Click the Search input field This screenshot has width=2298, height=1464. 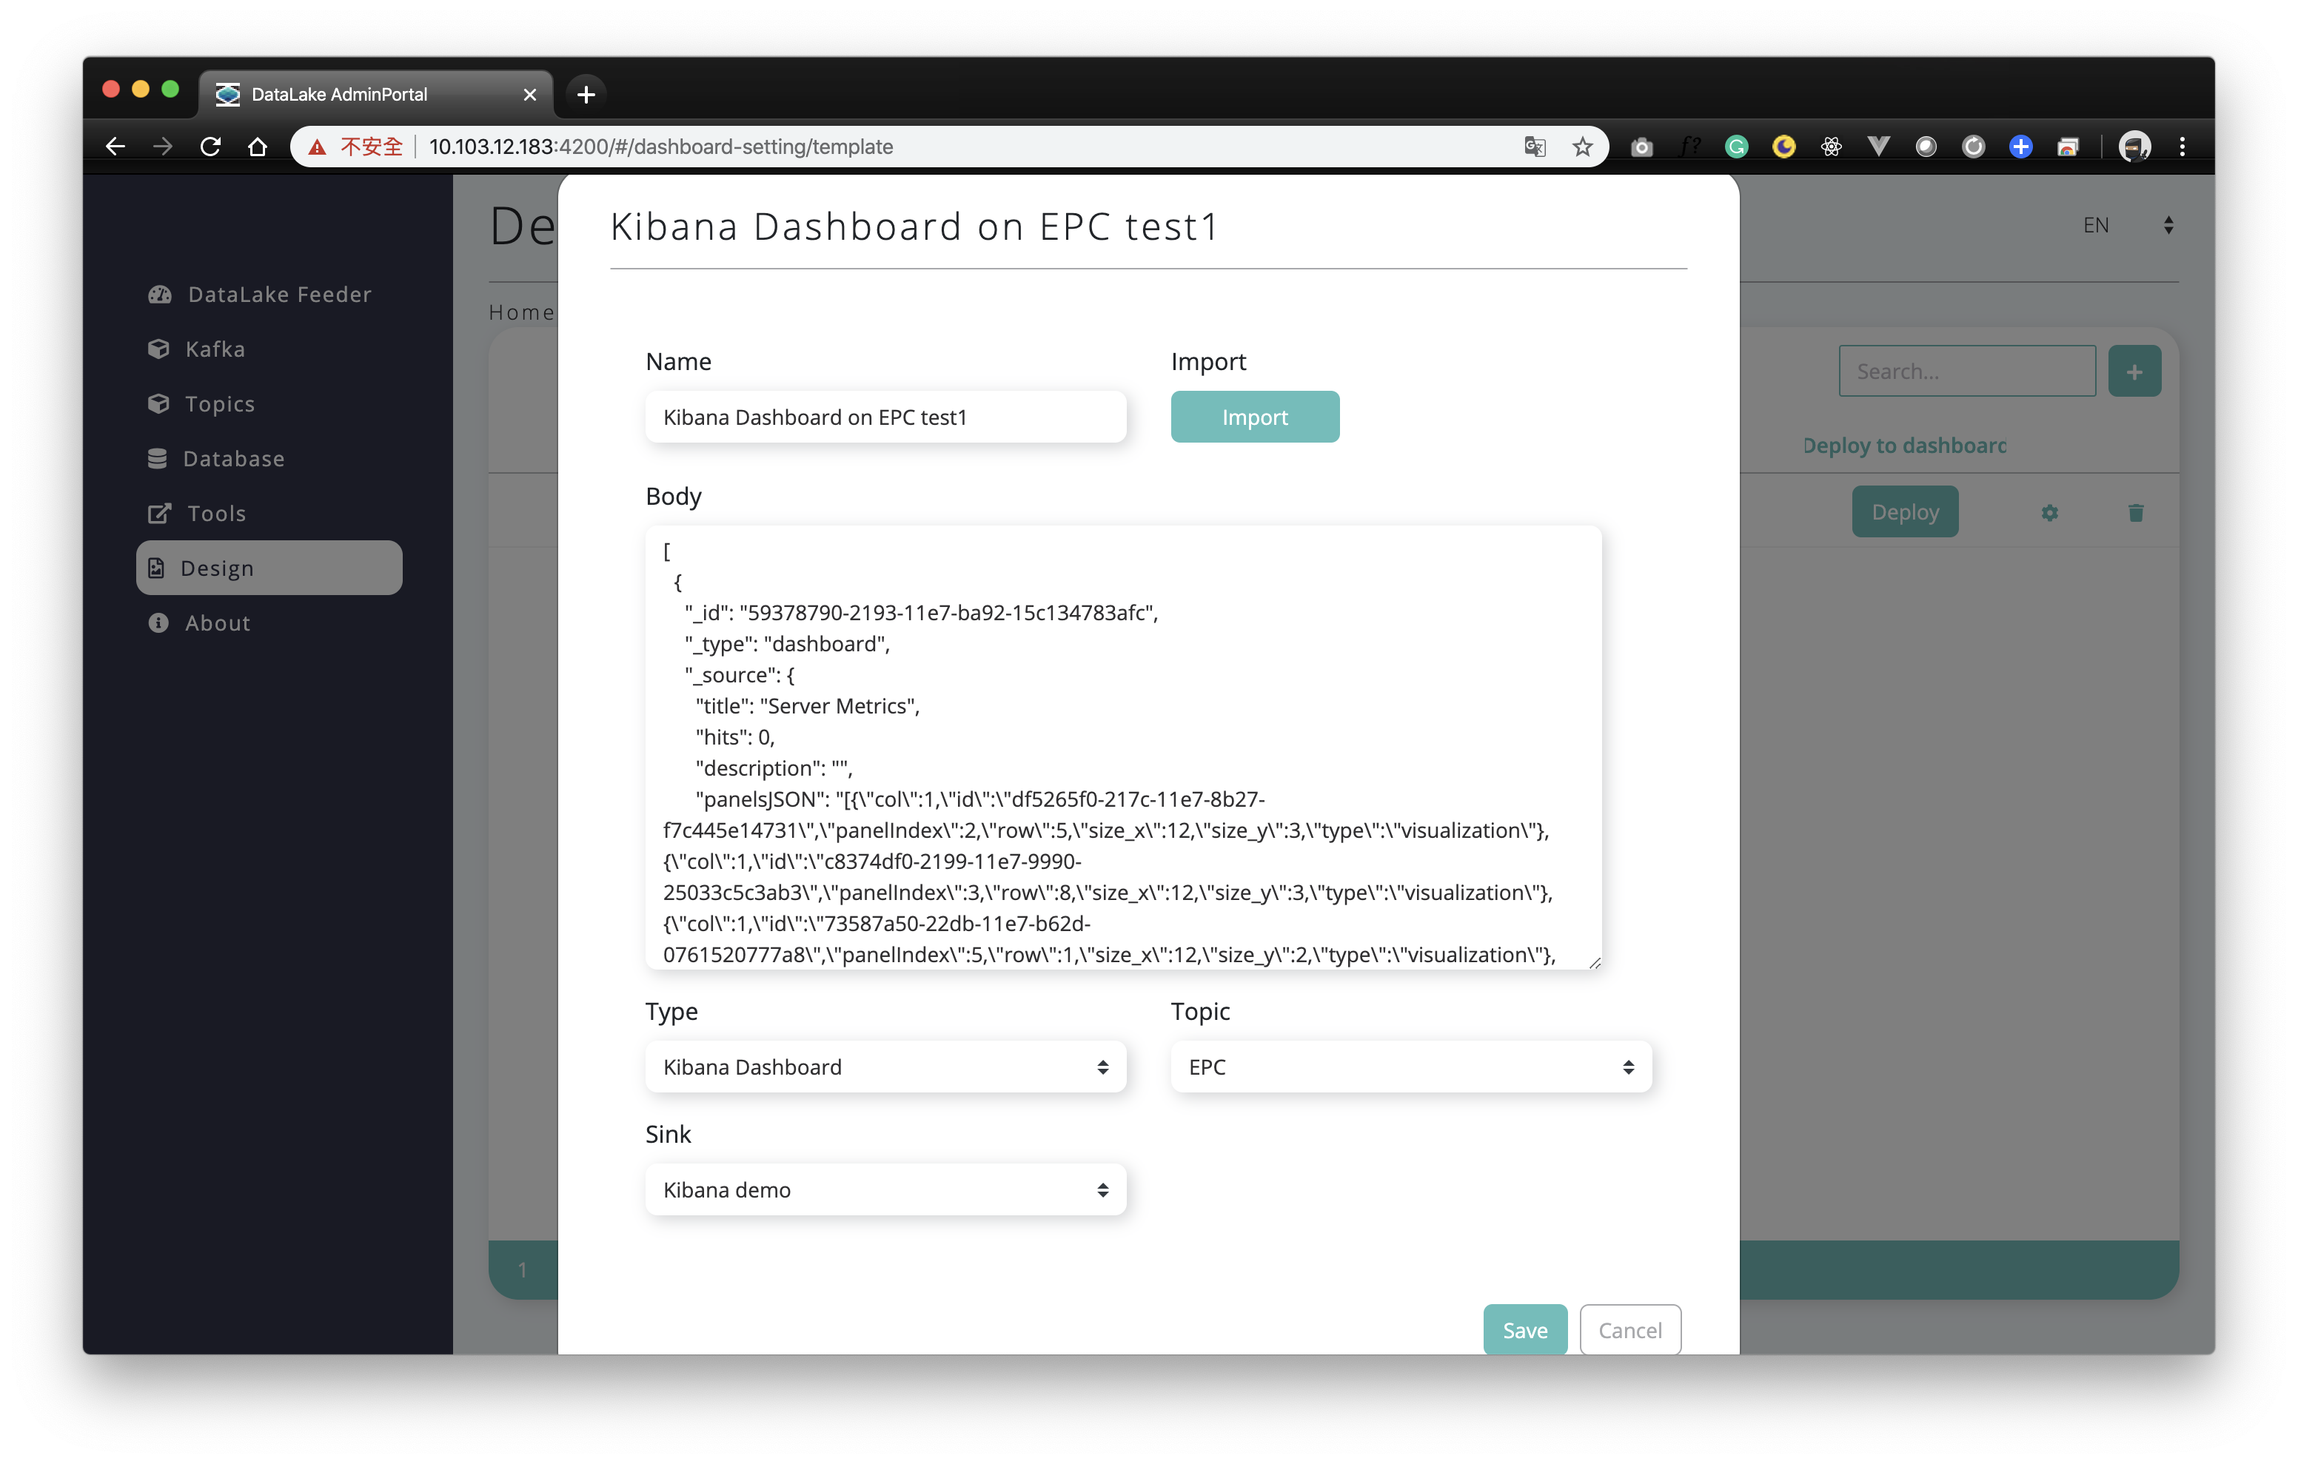point(1967,372)
